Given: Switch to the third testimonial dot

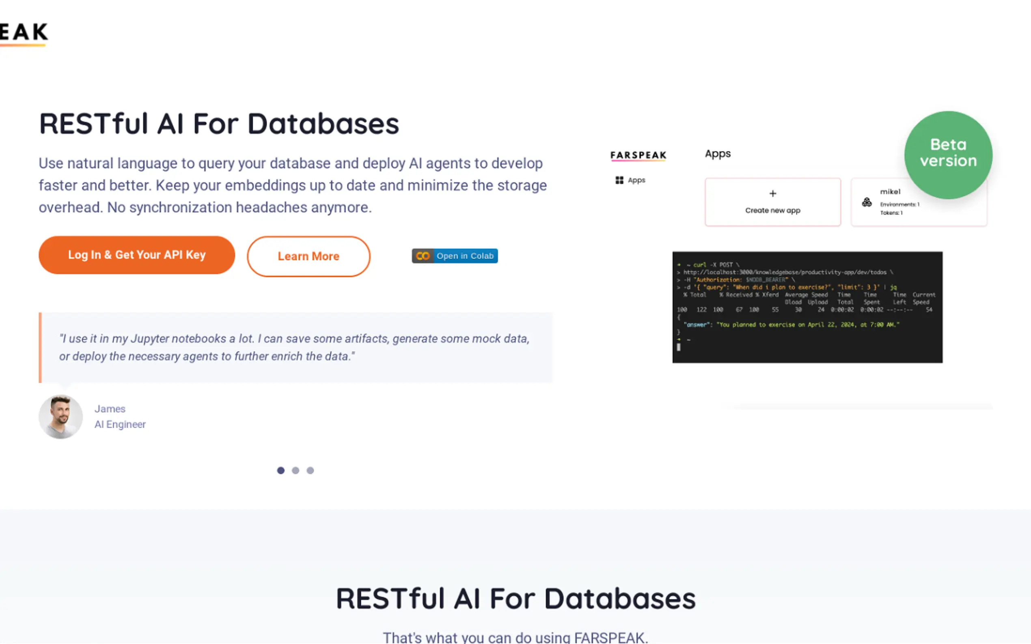Looking at the screenshot, I should click(x=310, y=470).
